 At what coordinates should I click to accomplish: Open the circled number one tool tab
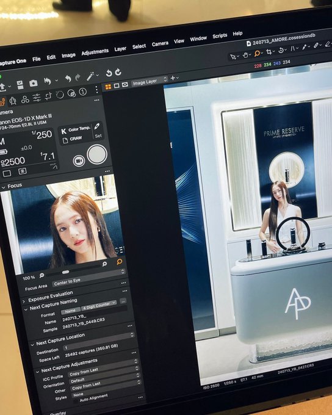coord(82,92)
